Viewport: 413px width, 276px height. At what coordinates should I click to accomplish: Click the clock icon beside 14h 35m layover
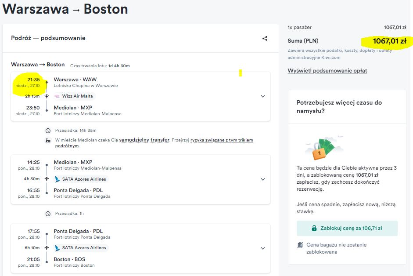point(48,131)
